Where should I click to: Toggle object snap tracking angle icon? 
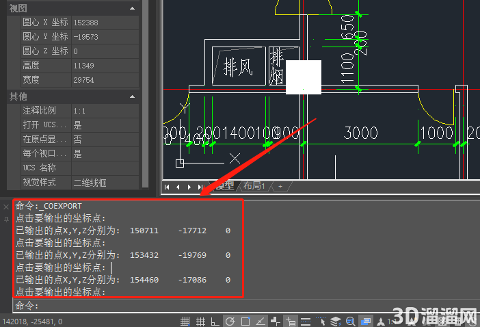(x=261, y=322)
